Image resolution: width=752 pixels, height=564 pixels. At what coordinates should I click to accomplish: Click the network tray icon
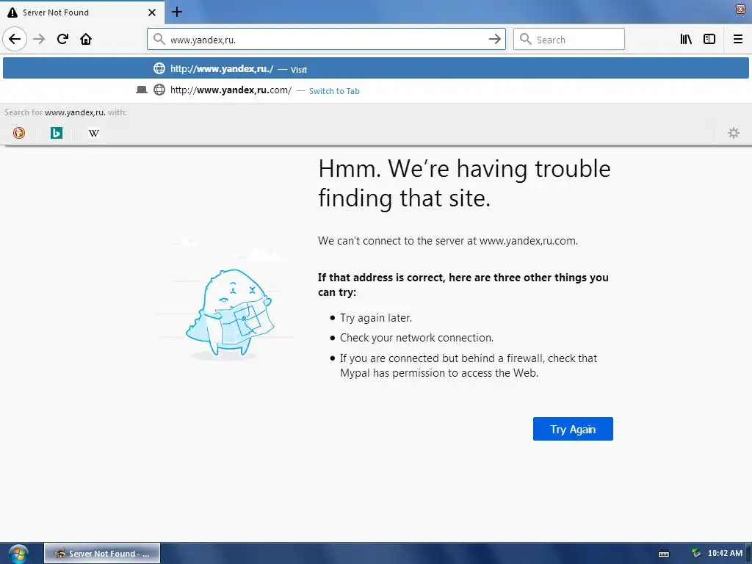696,554
